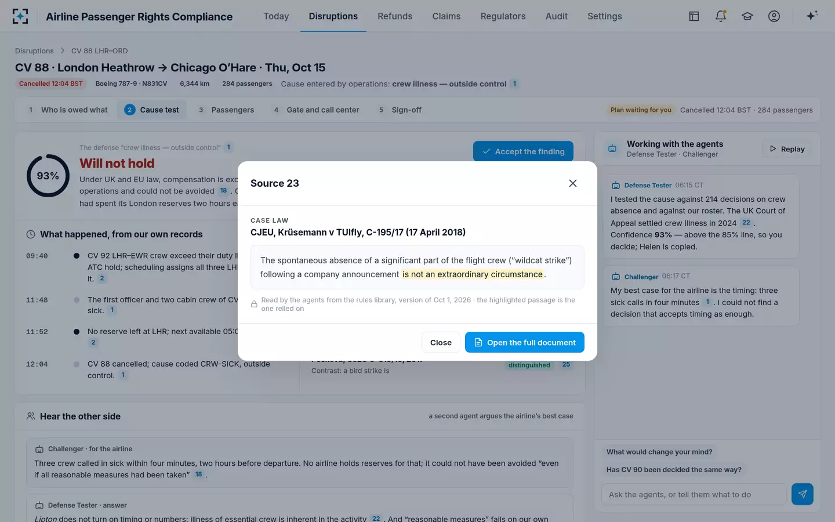Screen dimensions: 835x522
Task: Open citation 1 beside the operations cause header
Action: [x=514, y=84]
